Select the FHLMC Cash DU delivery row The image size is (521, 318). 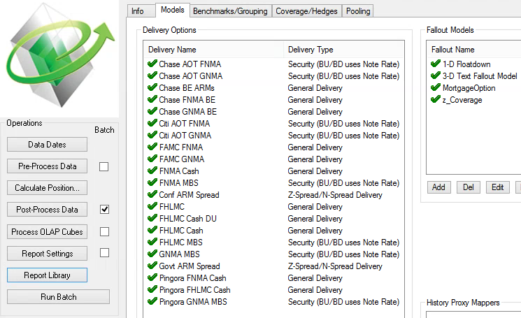(x=274, y=219)
